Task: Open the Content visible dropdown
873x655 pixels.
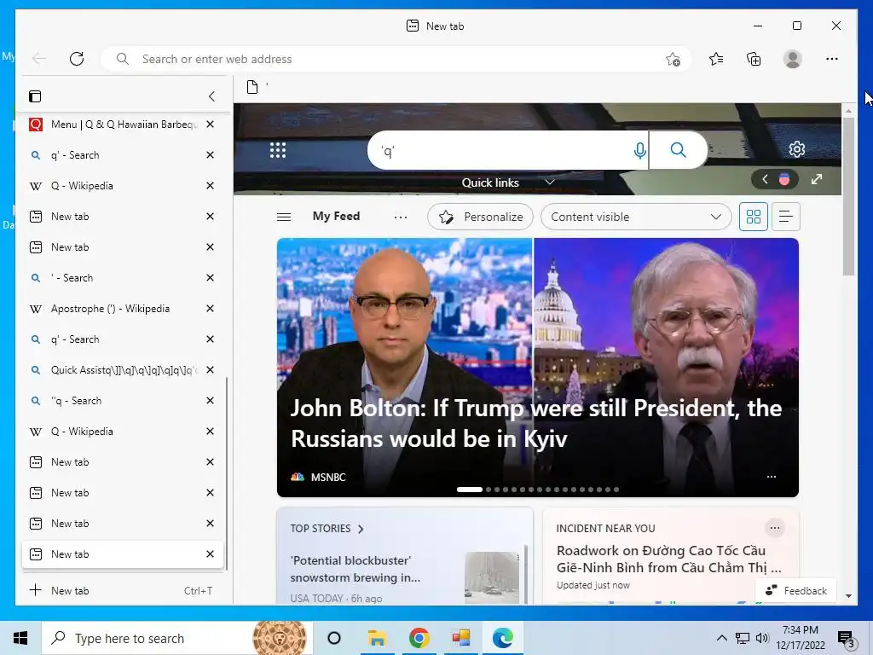Action: [x=636, y=217]
